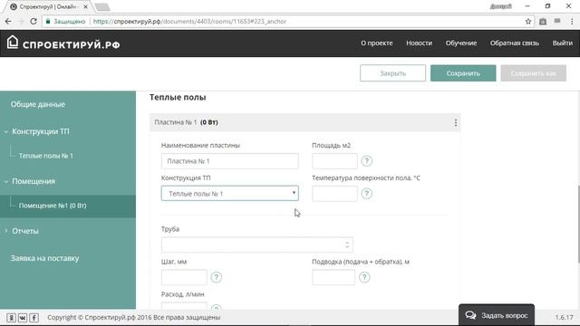Click the help icon next to Шаг, мм
This screenshot has width=580, height=326.
(x=216, y=277)
